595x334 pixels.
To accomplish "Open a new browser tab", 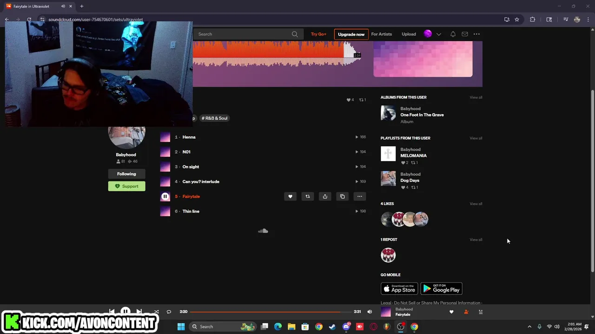I will 82,6.
